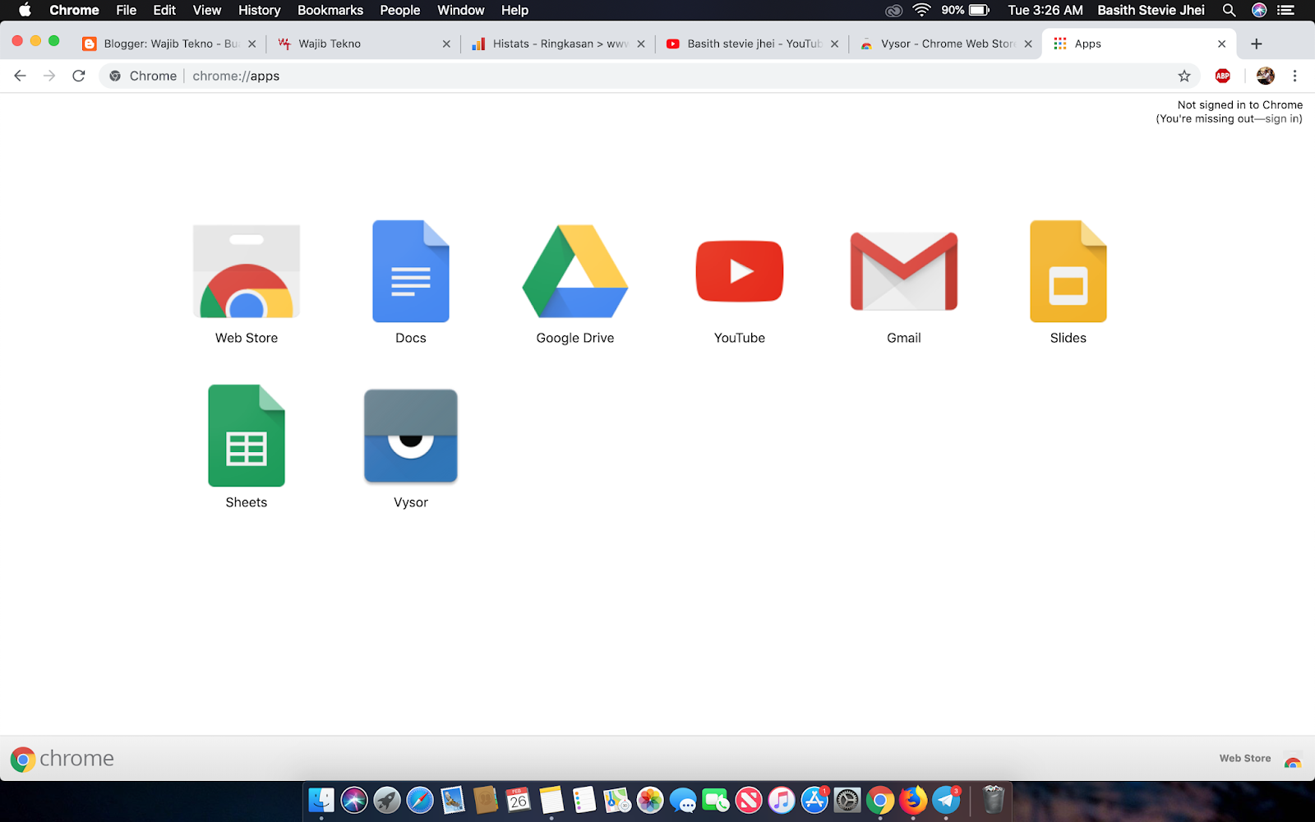Open the Window menu

460,10
